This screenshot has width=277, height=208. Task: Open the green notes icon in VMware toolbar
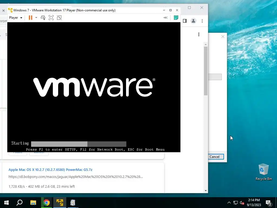(176, 18)
